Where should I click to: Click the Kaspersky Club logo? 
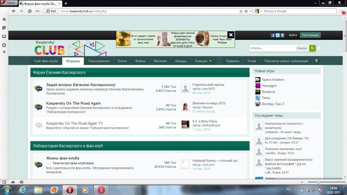(49, 48)
